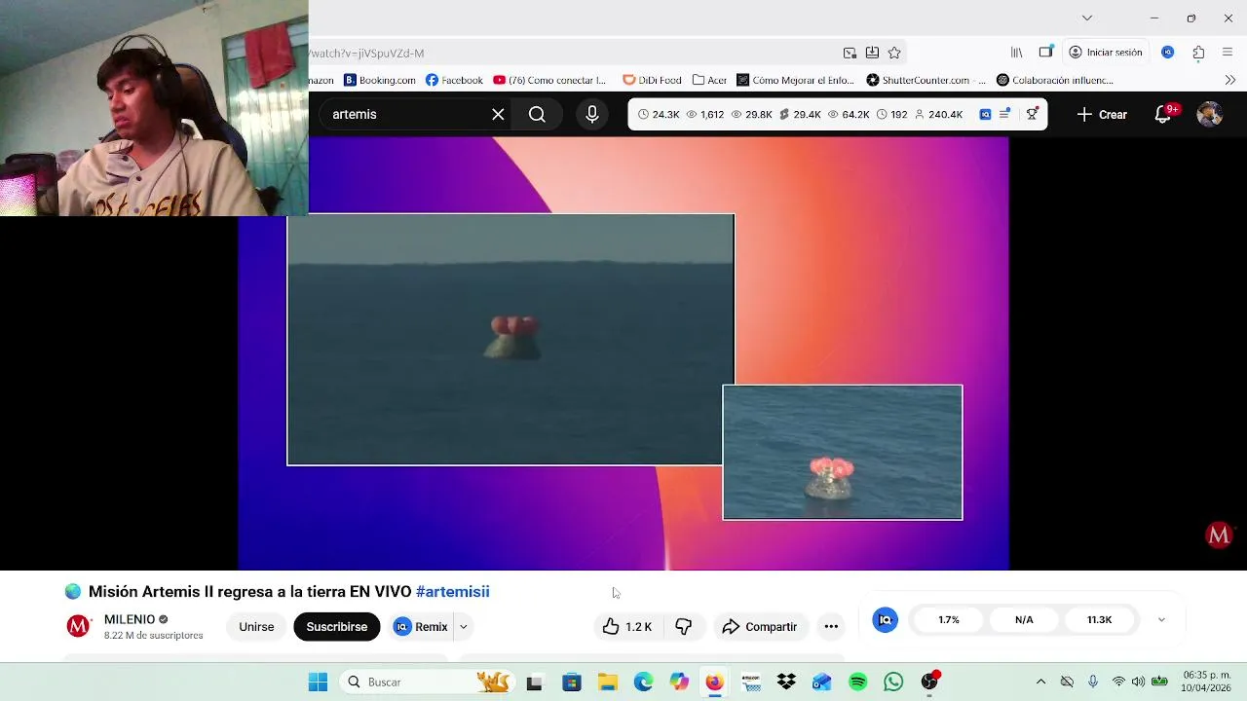This screenshot has width=1247, height=701.
Task: Open the Booking.com bookmark
Action: (x=379, y=80)
